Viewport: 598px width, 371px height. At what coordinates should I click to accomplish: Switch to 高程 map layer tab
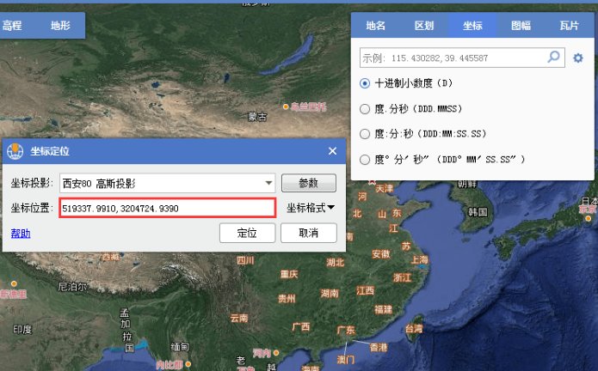point(12,26)
